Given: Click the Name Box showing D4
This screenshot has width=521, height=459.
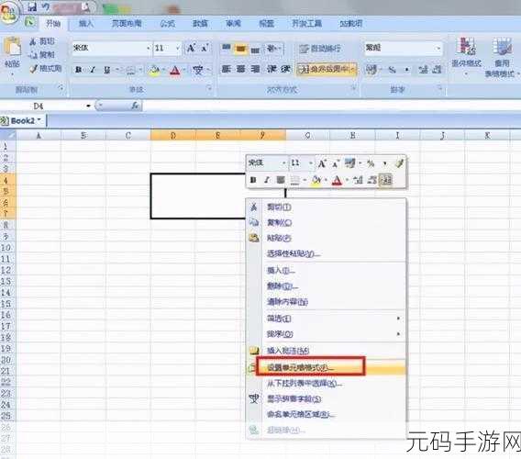Looking at the screenshot, I should tap(42, 106).
